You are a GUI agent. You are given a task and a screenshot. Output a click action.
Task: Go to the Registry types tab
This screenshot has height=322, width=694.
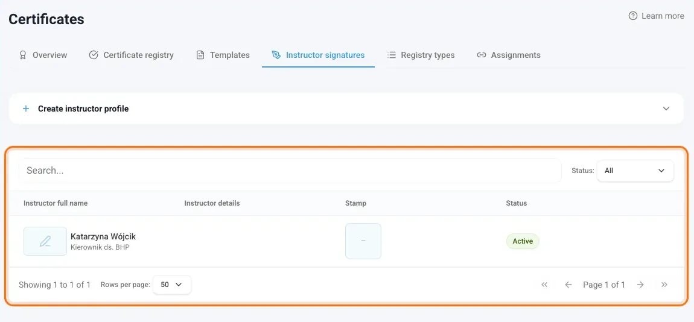421,55
